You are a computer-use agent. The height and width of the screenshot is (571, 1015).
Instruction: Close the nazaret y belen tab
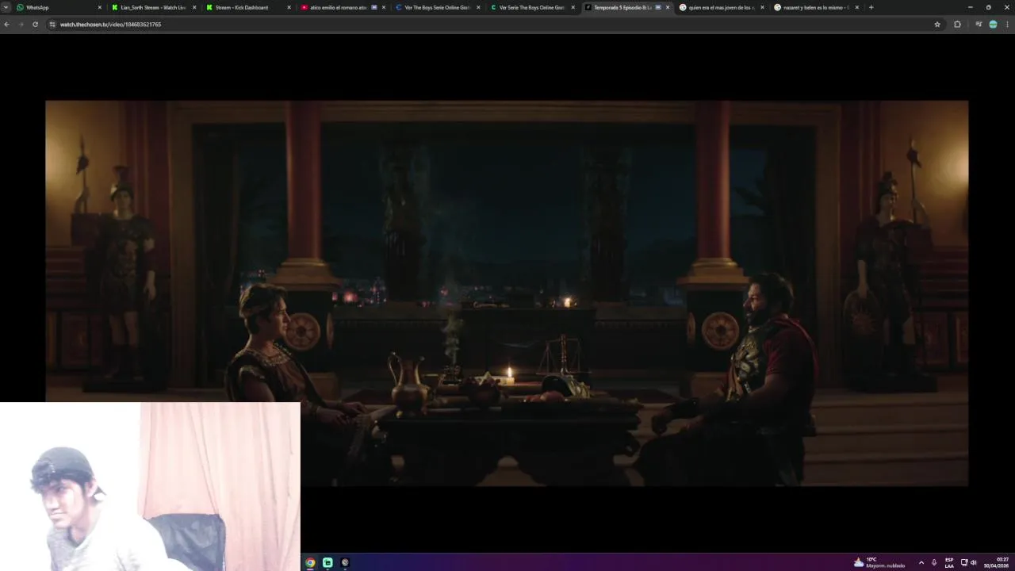(856, 7)
